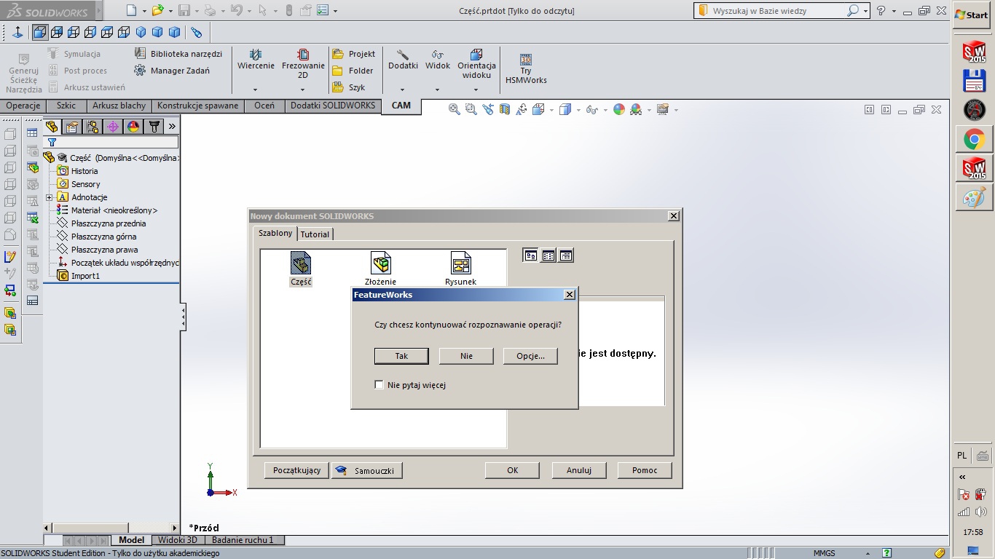Click the paintbrush icon in the view toolbar
This screenshot has height=559, width=995.
(x=197, y=32)
